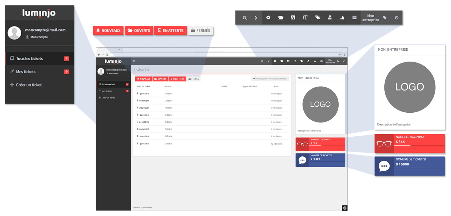Click power logout icon in enlarged toolbar
The height and width of the screenshot is (216, 451).
[x=396, y=18]
